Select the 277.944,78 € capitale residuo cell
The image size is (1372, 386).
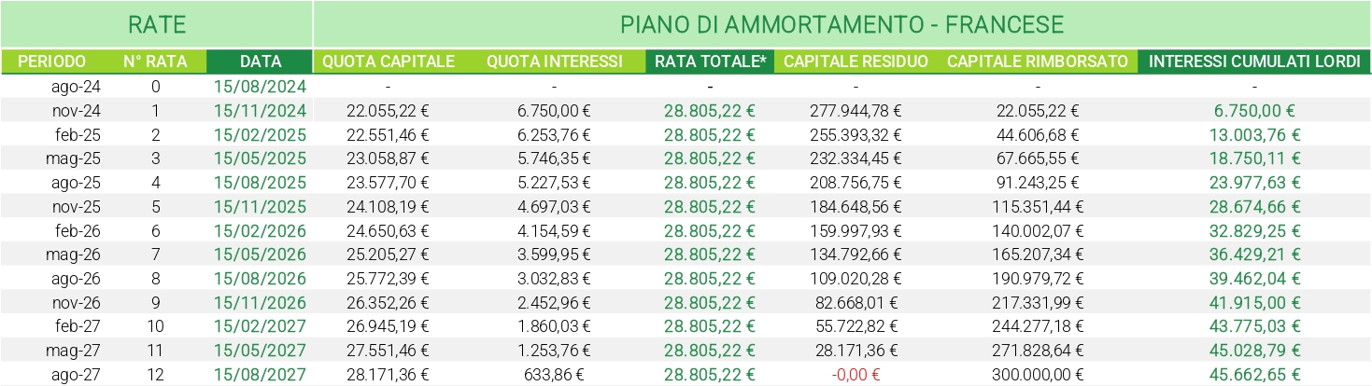[856, 110]
